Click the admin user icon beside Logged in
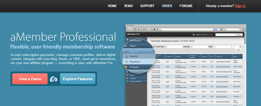Image resolution: width=261 pixels, height=106 pixels. [x=194, y=35]
